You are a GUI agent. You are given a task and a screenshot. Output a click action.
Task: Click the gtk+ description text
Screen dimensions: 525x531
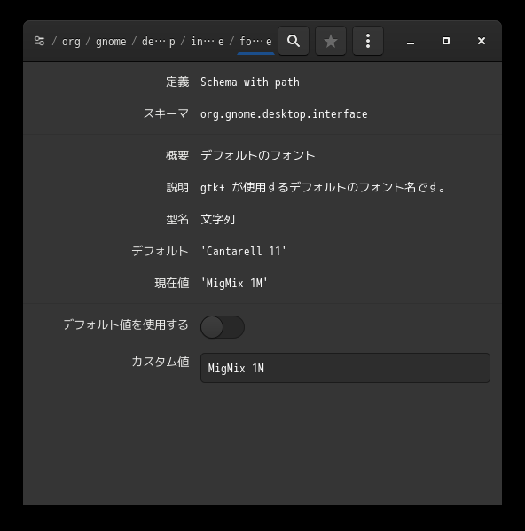(324, 187)
